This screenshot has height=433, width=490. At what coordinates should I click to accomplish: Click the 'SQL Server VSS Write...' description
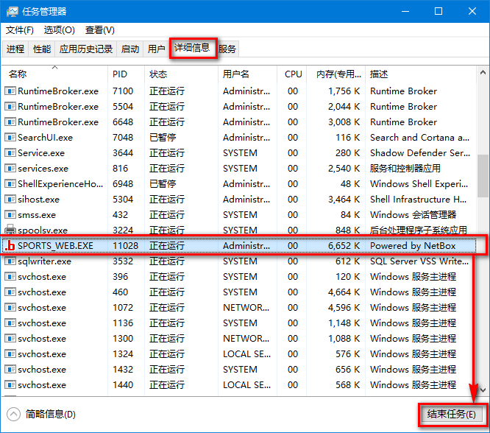click(419, 261)
